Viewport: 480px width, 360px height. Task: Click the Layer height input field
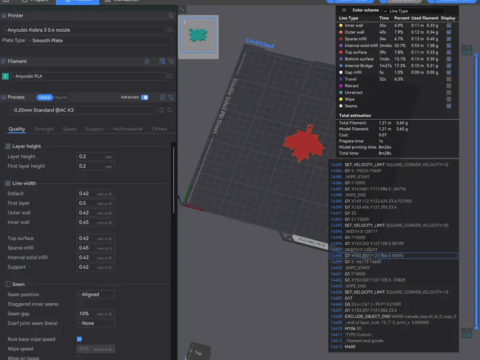coord(96,157)
